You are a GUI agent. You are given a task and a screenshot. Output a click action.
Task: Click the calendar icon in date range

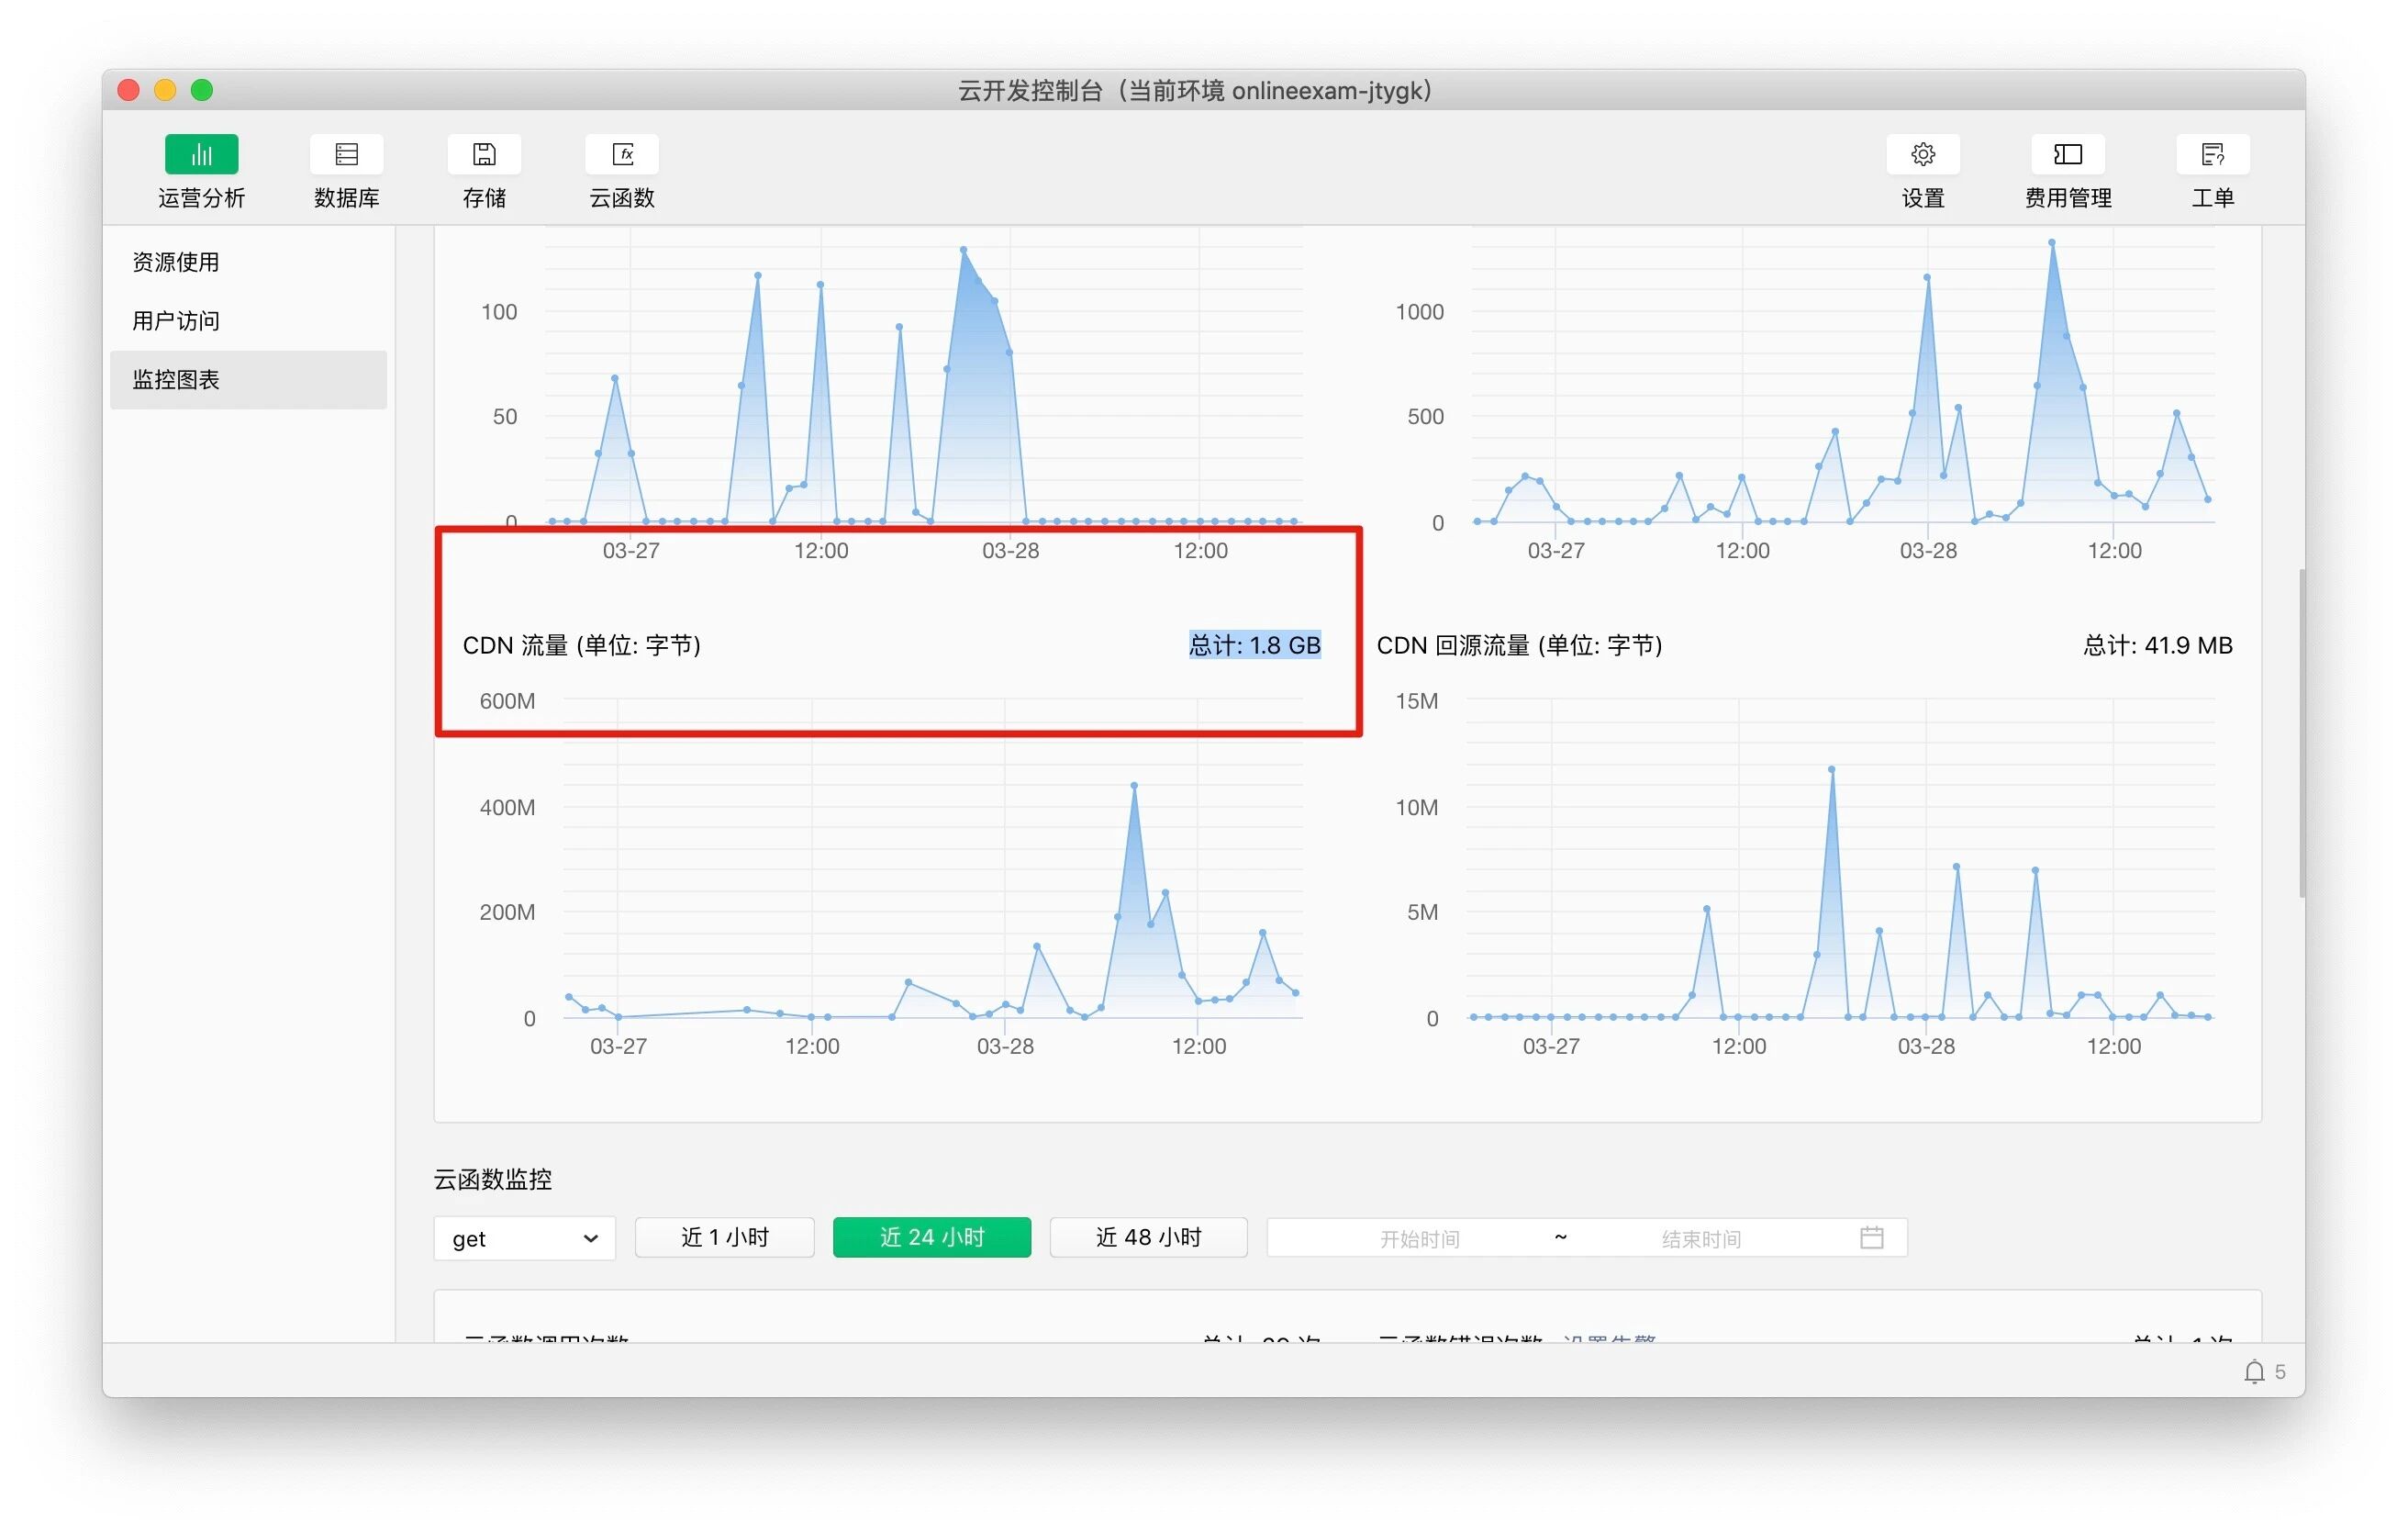(x=1871, y=1237)
